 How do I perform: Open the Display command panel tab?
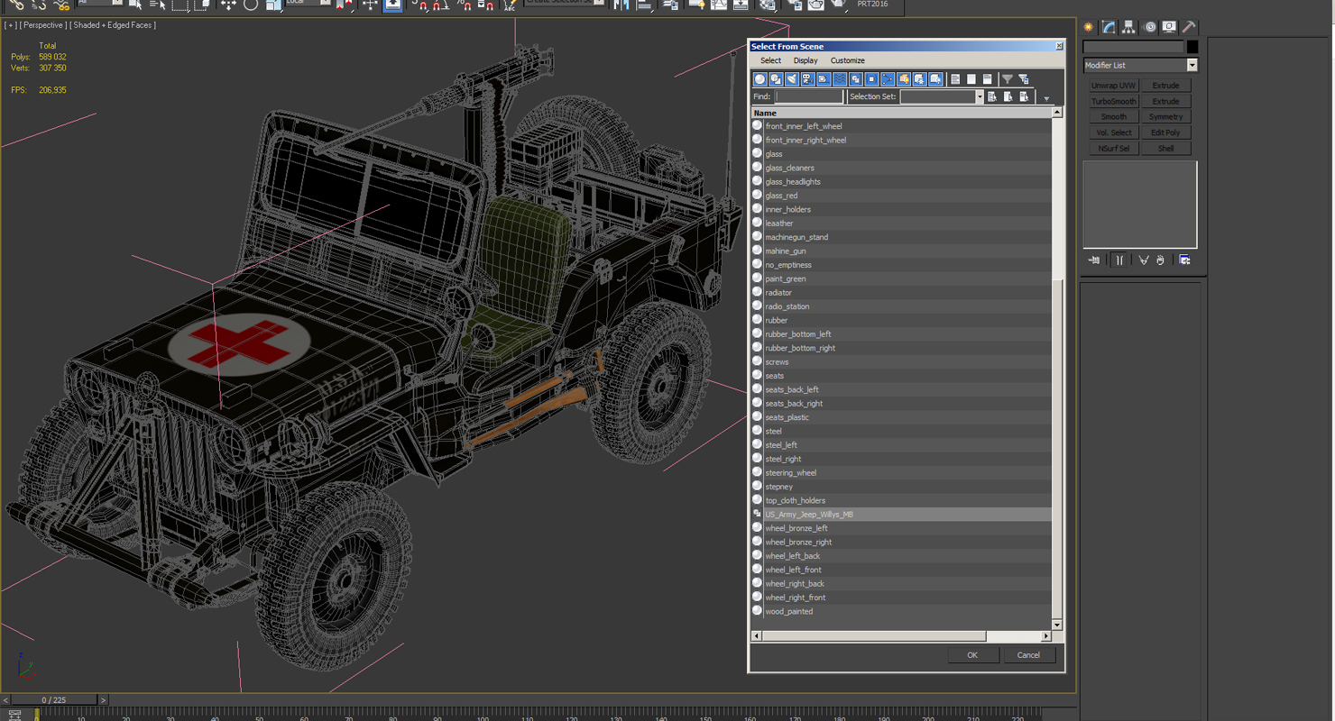[1169, 27]
